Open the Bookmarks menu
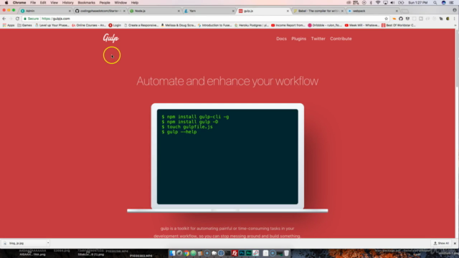 86,3
